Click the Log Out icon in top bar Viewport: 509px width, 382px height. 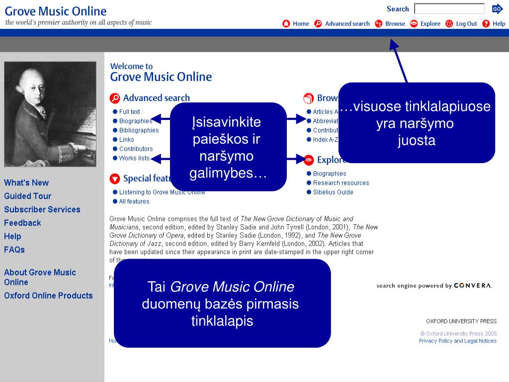(x=449, y=24)
